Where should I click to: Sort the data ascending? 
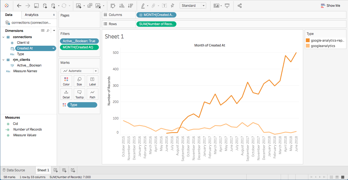click(x=122, y=5)
